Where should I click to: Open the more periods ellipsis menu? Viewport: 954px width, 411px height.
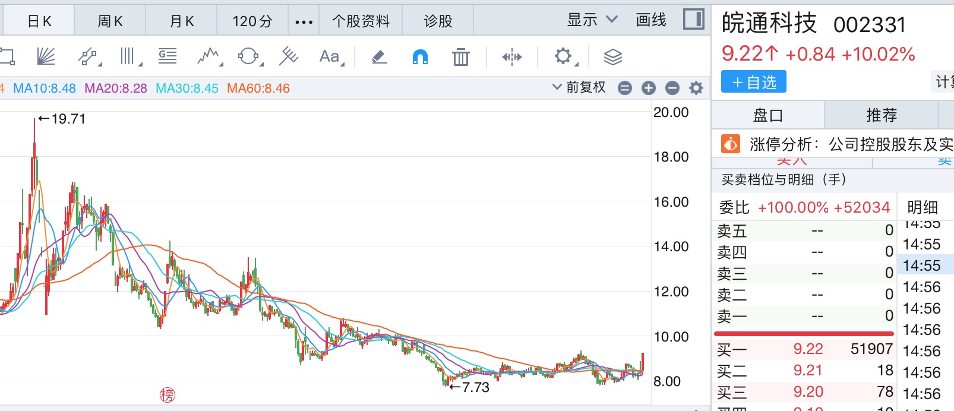pos(304,22)
